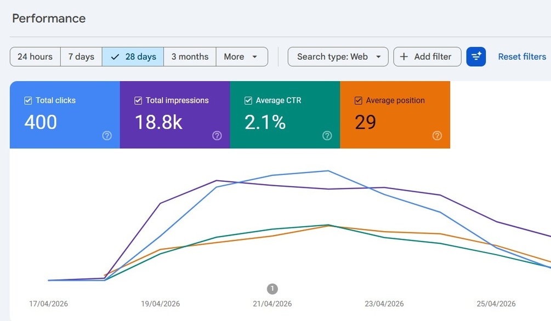Uncheck the Total impressions checkbox
The height and width of the screenshot is (321, 551).
[x=138, y=101]
